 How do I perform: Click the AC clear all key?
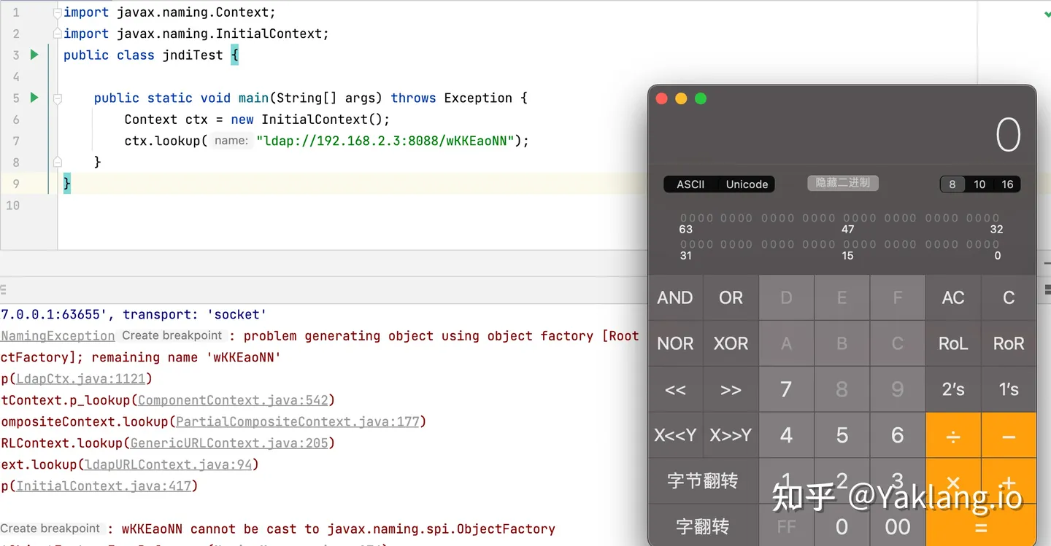pos(953,297)
